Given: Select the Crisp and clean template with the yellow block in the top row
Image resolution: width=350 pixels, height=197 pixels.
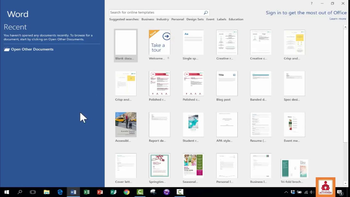Looking at the screenshot, I should (294, 45).
